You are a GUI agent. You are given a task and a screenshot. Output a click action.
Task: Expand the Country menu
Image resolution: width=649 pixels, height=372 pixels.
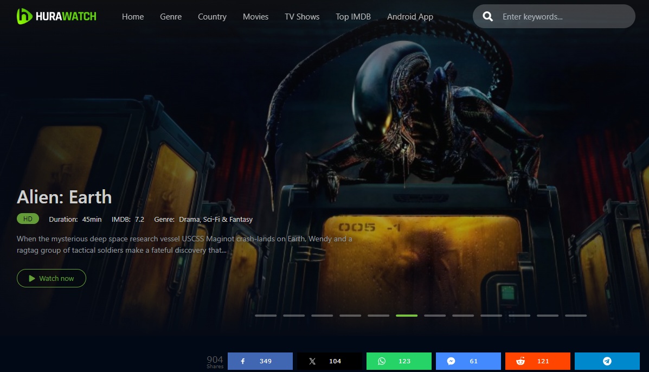[212, 17]
